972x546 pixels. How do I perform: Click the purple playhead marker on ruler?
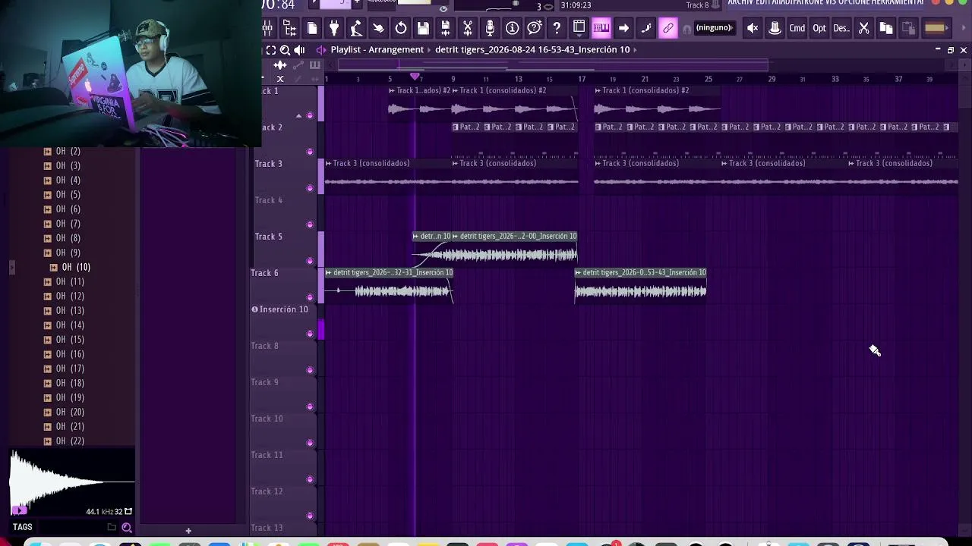click(x=415, y=77)
